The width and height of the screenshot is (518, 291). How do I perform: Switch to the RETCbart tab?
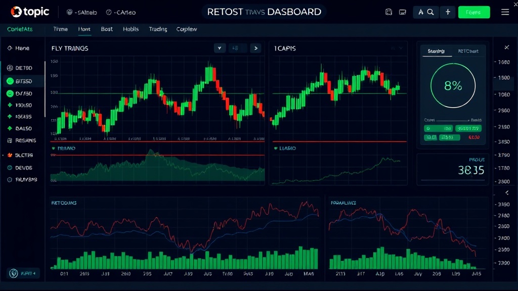[468, 51]
